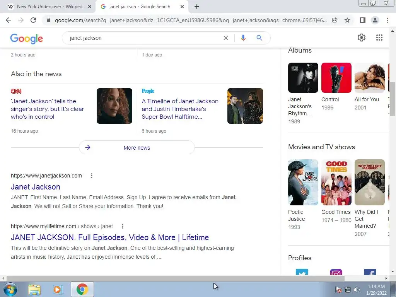Viewport: 396px width, 297px height.
Task: Submit search with magnifier icon
Action: click(x=259, y=38)
